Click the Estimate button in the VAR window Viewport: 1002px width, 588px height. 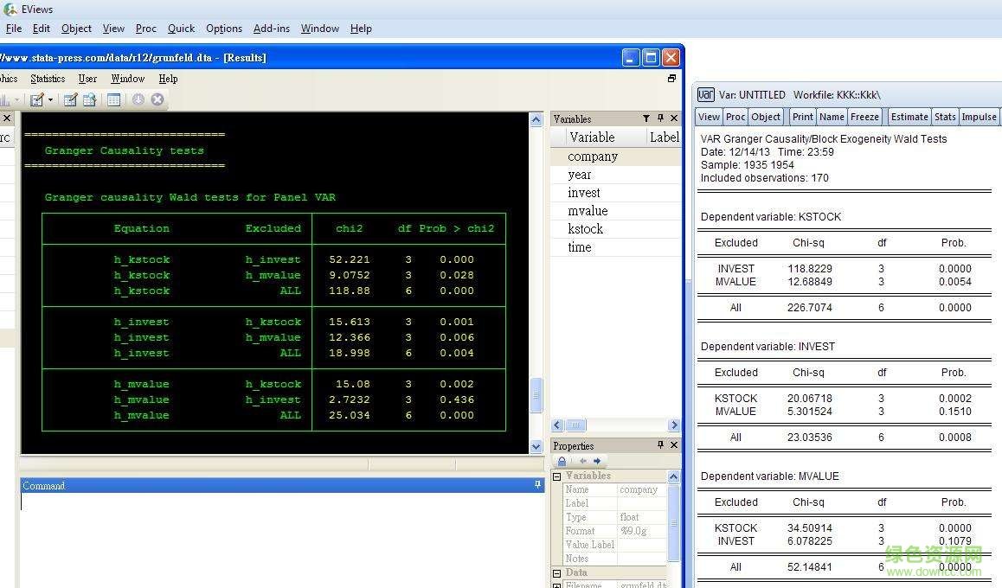(909, 116)
